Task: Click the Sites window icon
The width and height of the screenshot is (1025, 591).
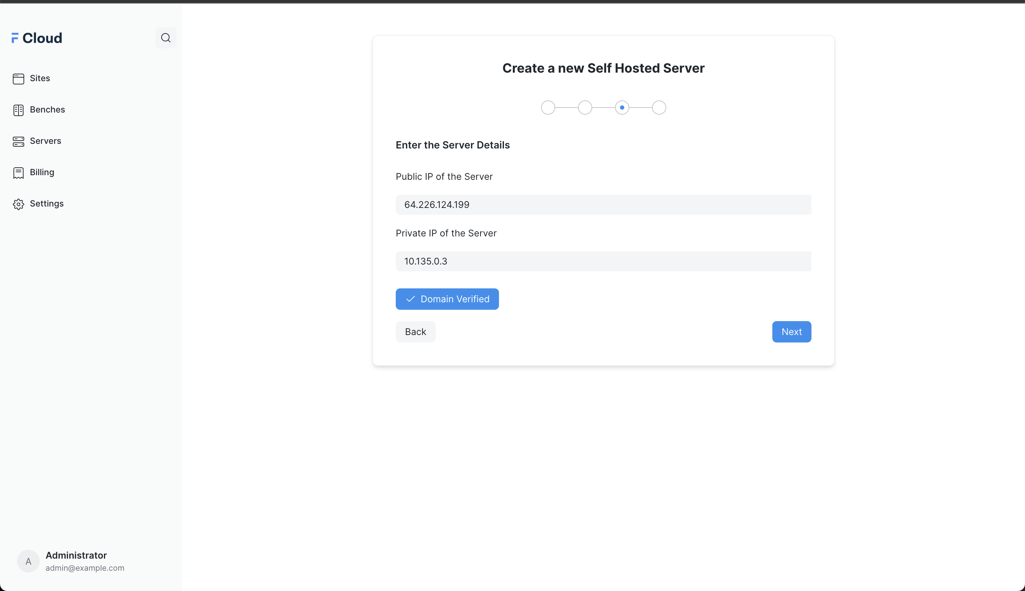Action: click(x=18, y=79)
